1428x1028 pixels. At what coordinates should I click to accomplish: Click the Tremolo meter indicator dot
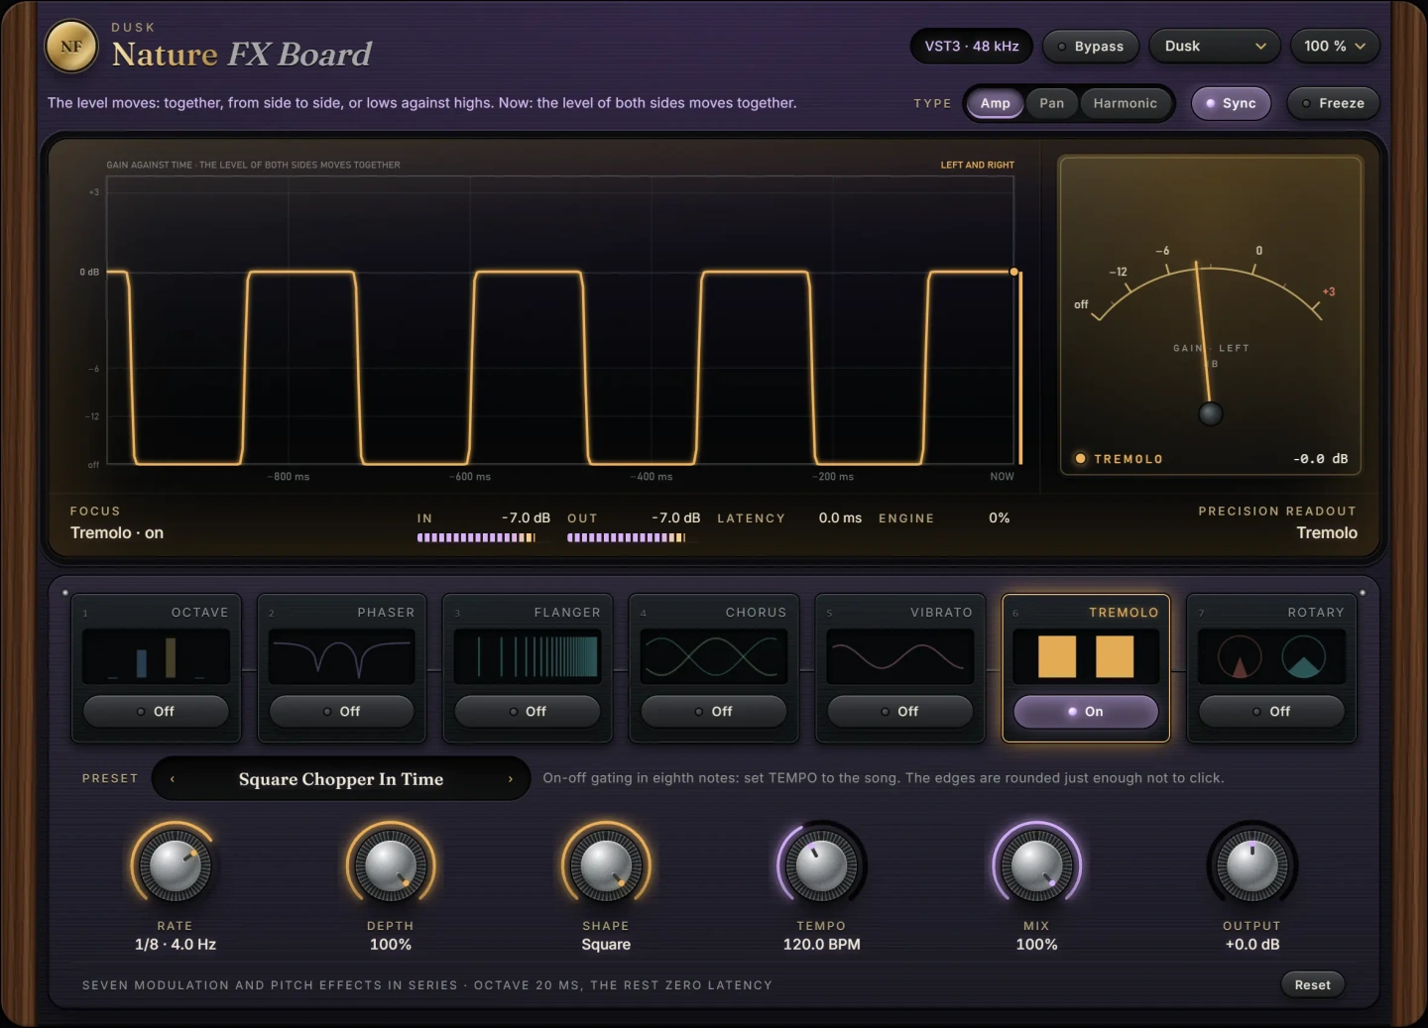click(1080, 459)
